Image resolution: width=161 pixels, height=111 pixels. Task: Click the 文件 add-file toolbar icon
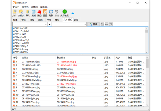point(14,12)
